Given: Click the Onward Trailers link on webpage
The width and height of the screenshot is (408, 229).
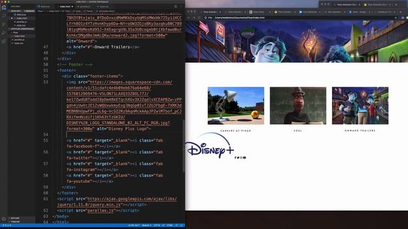Looking at the screenshot, I should (x=360, y=130).
